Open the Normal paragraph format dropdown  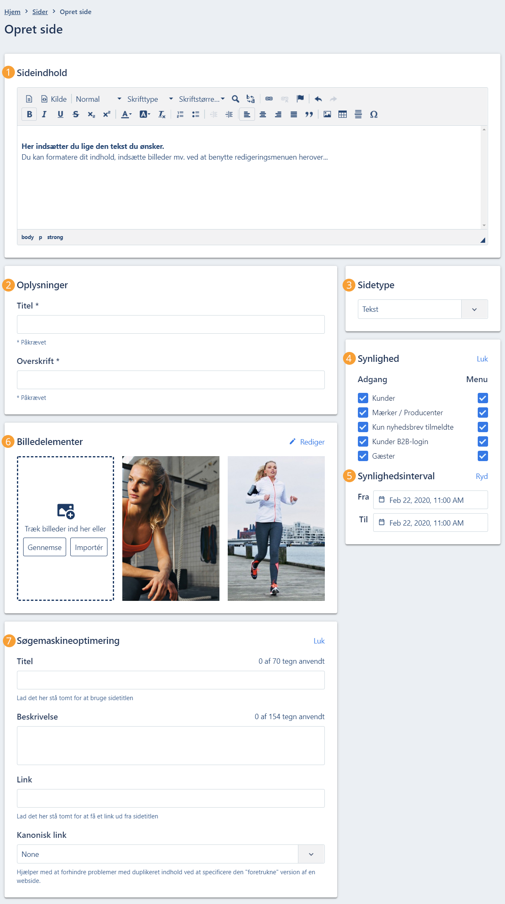click(x=98, y=99)
